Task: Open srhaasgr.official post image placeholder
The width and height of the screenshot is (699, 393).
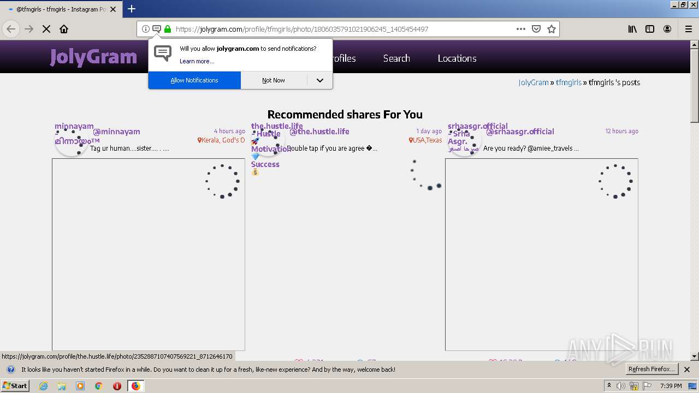Action: pyautogui.click(x=542, y=254)
